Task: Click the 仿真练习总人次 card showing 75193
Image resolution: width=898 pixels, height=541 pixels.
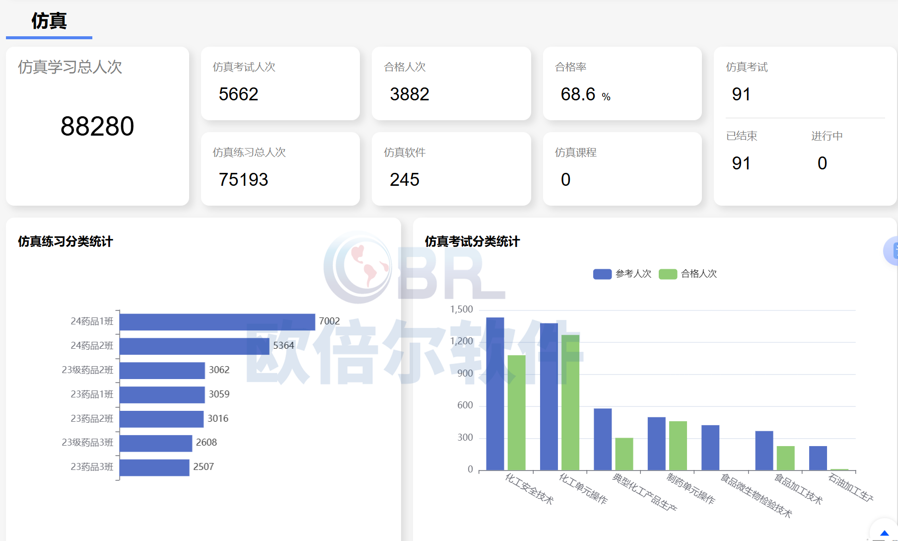Action: click(x=280, y=169)
